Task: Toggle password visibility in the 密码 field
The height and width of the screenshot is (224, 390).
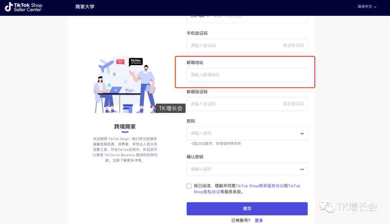Action: [302, 133]
